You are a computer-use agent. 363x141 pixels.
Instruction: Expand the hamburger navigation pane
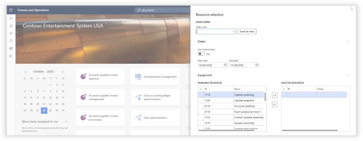tap(11, 18)
